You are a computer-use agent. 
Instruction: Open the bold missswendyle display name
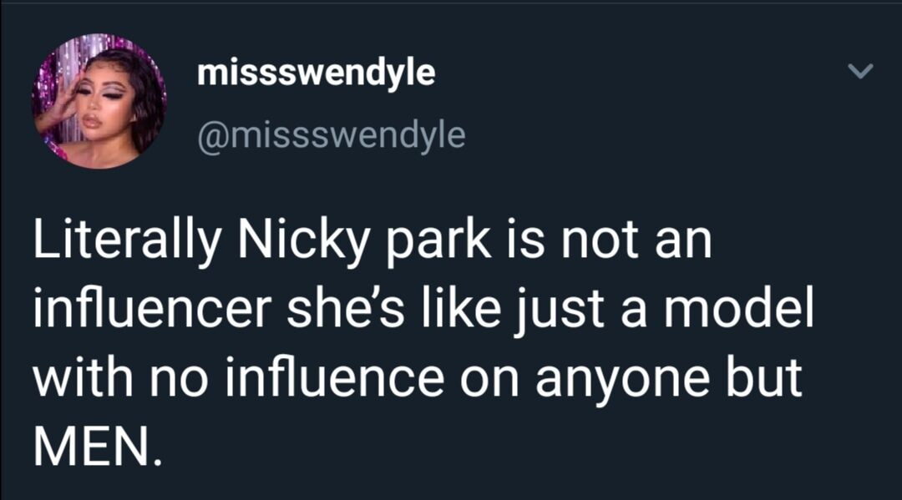317,73
